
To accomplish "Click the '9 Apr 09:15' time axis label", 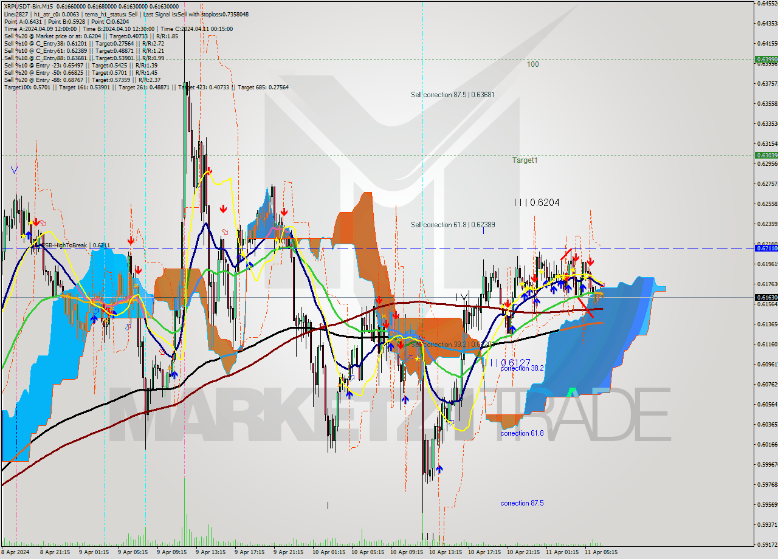I will [x=171, y=552].
